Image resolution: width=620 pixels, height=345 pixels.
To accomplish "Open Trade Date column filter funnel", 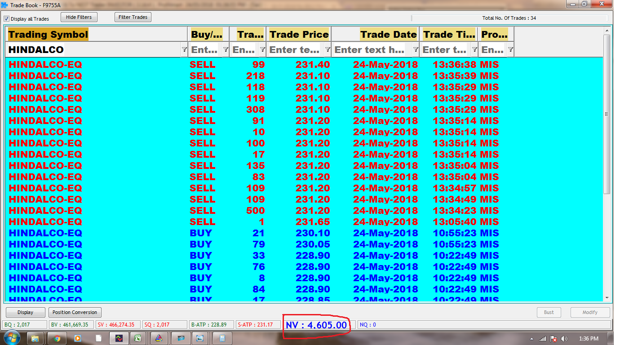I will click(x=416, y=49).
